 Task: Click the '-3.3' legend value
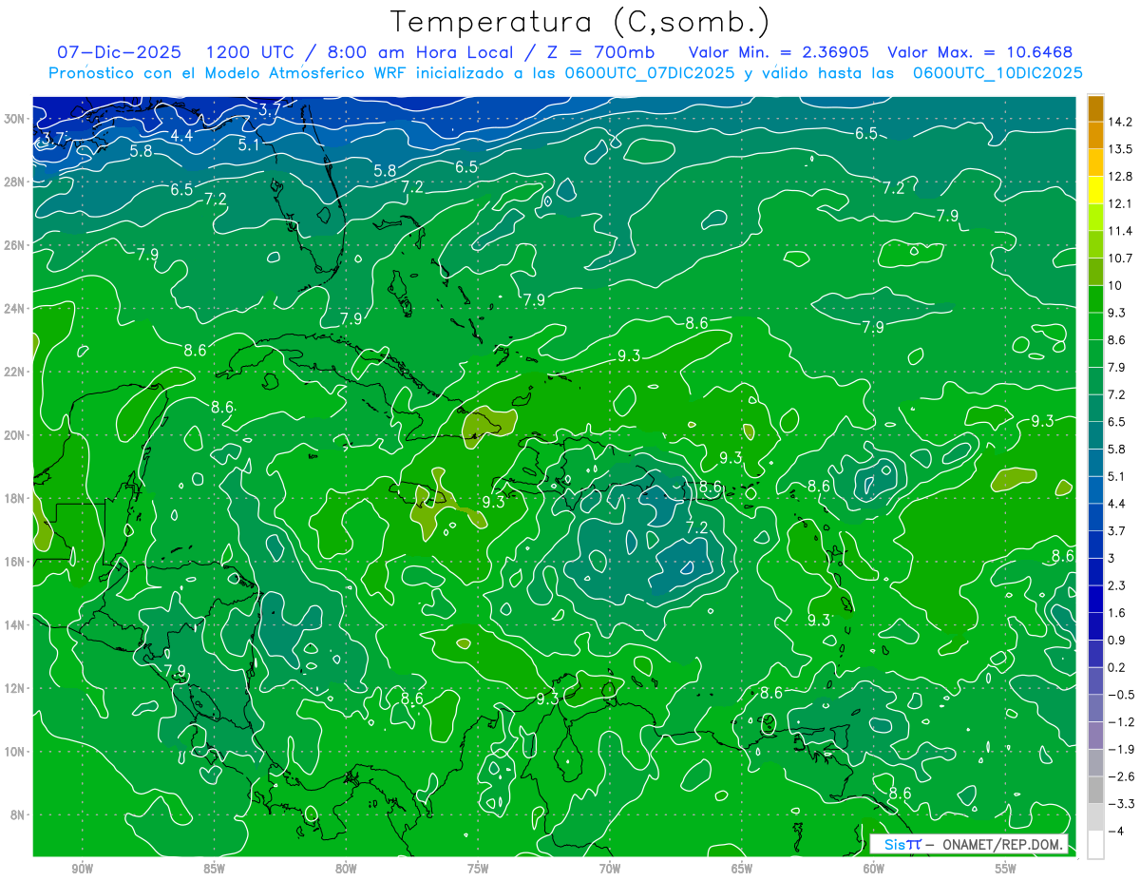tap(1122, 804)
